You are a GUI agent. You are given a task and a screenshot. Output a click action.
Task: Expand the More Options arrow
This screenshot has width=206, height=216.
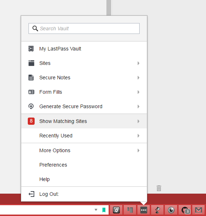[139, 150]
